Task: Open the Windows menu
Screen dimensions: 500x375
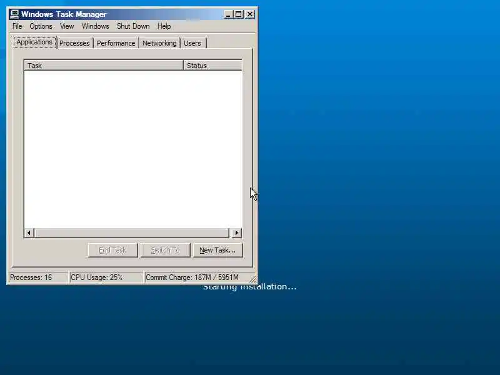Action: (x=96, y=26)
